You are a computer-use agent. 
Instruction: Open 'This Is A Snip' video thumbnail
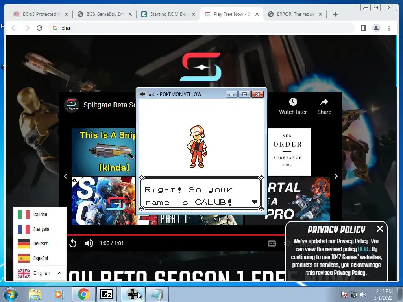click(104, 152)
